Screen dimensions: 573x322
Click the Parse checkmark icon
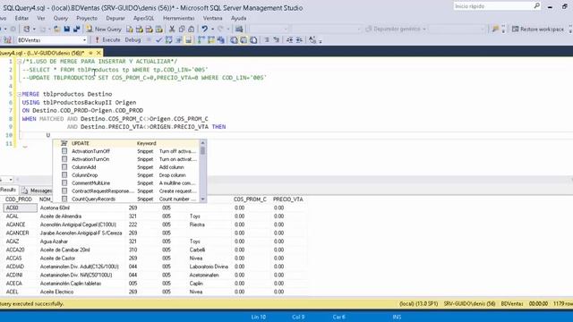(x=158, y=39)
